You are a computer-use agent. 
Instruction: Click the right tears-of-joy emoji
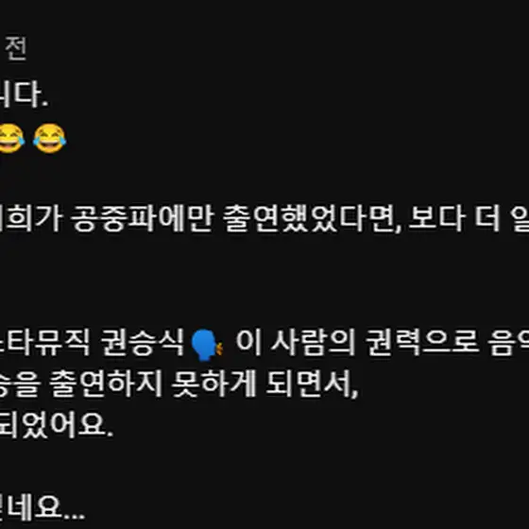(49, 138)
